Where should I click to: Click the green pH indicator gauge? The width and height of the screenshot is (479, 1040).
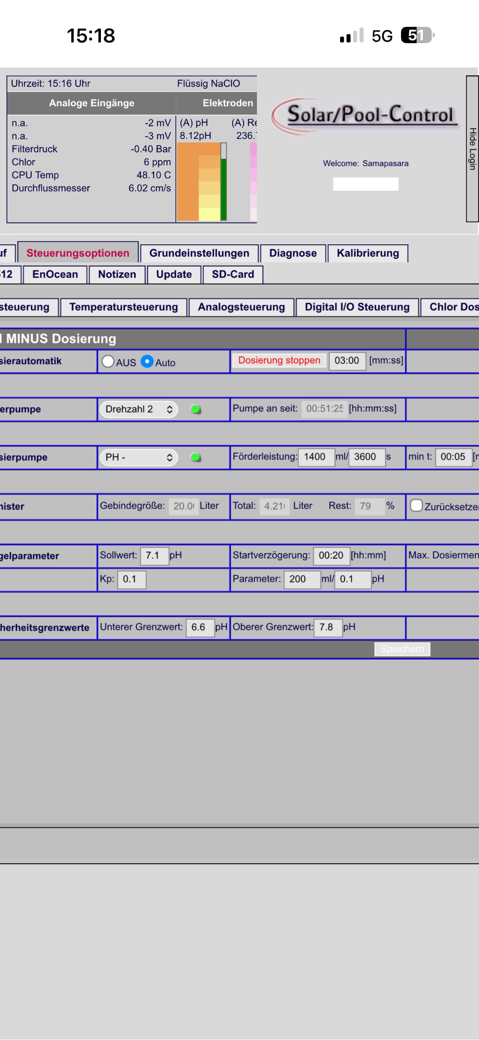pyautogui.click(x=224, y=182)
